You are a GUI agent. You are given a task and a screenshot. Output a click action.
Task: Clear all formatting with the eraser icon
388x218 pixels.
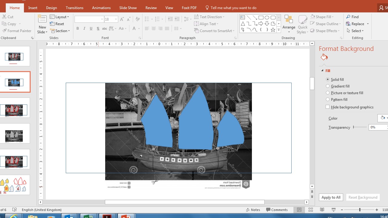pyautogui.click(x=138, y=19)
